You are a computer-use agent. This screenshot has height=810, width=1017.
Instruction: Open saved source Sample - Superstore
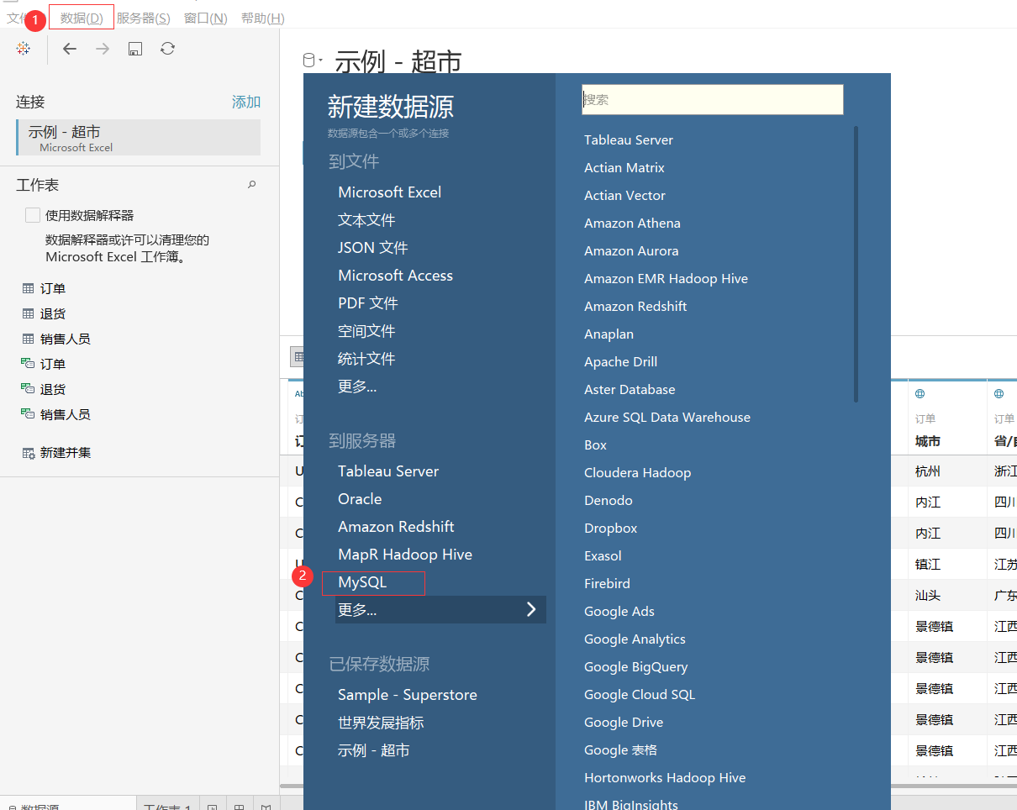click(x=407, y=694)
